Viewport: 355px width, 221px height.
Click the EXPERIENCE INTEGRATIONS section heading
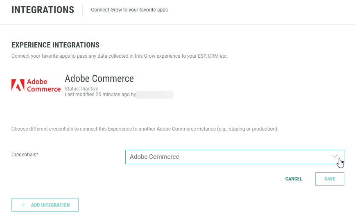[55, 45]
